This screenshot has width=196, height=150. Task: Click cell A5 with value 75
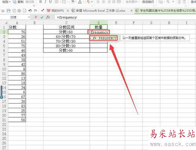pyautogui.click(x=17, y=46)
